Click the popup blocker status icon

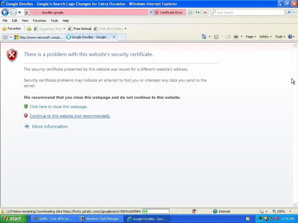pos(194,211)
